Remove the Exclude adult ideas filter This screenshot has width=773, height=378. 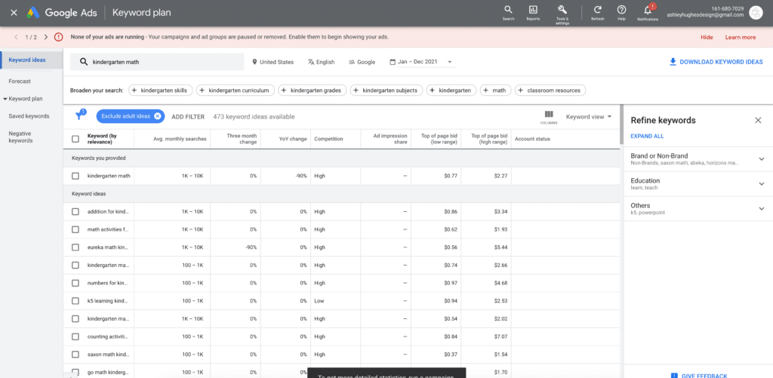tap(157, 116)
